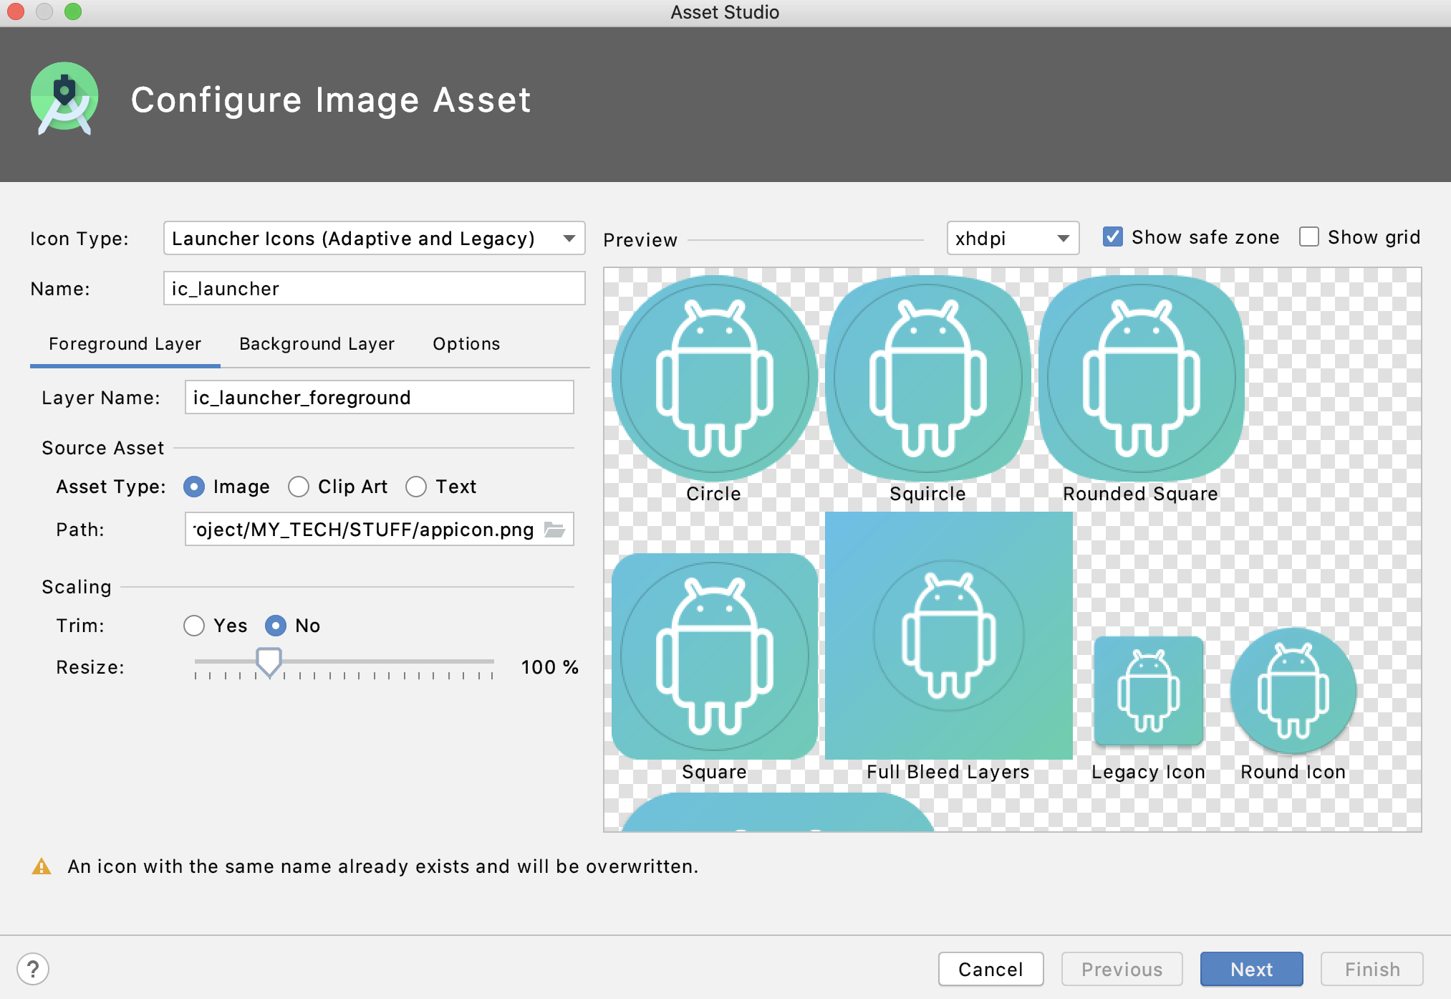The height and width of the screenshot is (999, 1451).
Task: Click the Circle icon preview
Action: pyautogui.click(x=714, y=378)
